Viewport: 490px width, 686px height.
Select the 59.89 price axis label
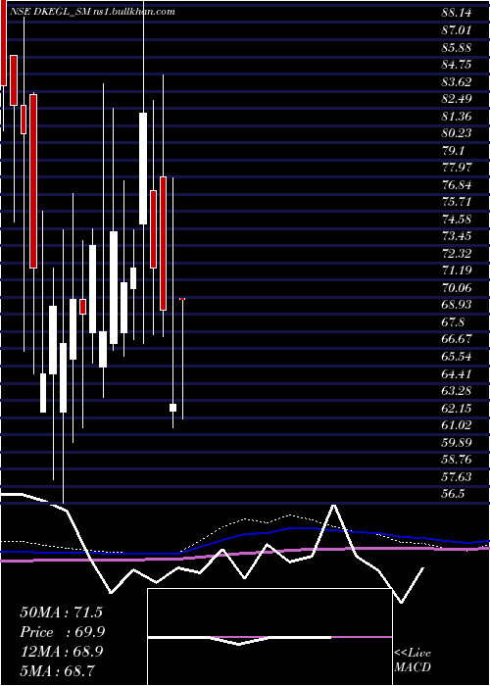point(457,442)
